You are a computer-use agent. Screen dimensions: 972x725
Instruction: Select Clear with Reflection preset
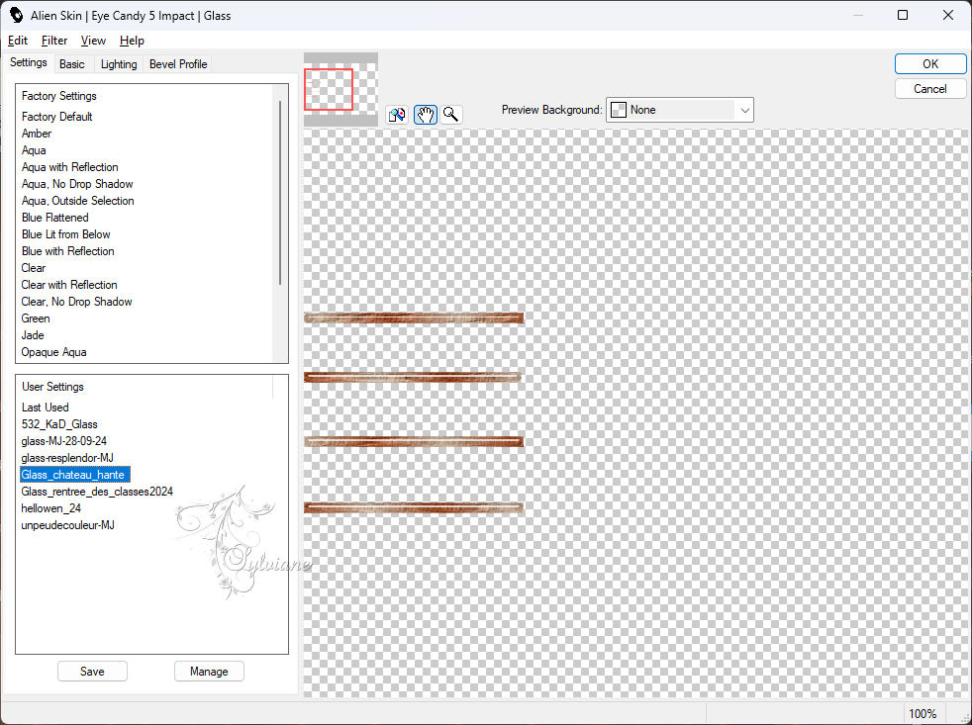(69, 284)
